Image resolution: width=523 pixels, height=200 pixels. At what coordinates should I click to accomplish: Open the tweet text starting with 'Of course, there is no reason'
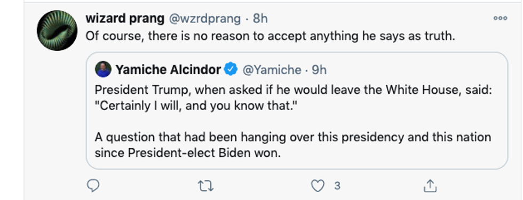pos(271,36)
